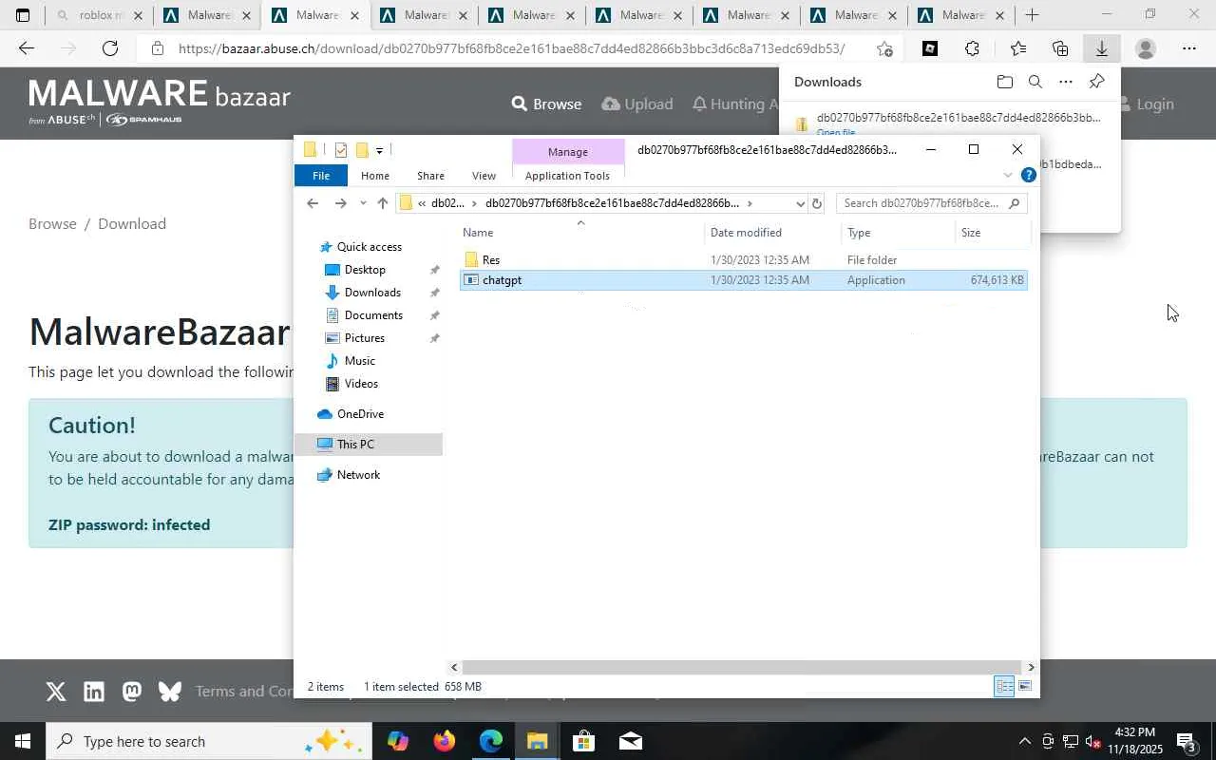
Task: Open the Home ribbon tab
Action: click(375, 176)
